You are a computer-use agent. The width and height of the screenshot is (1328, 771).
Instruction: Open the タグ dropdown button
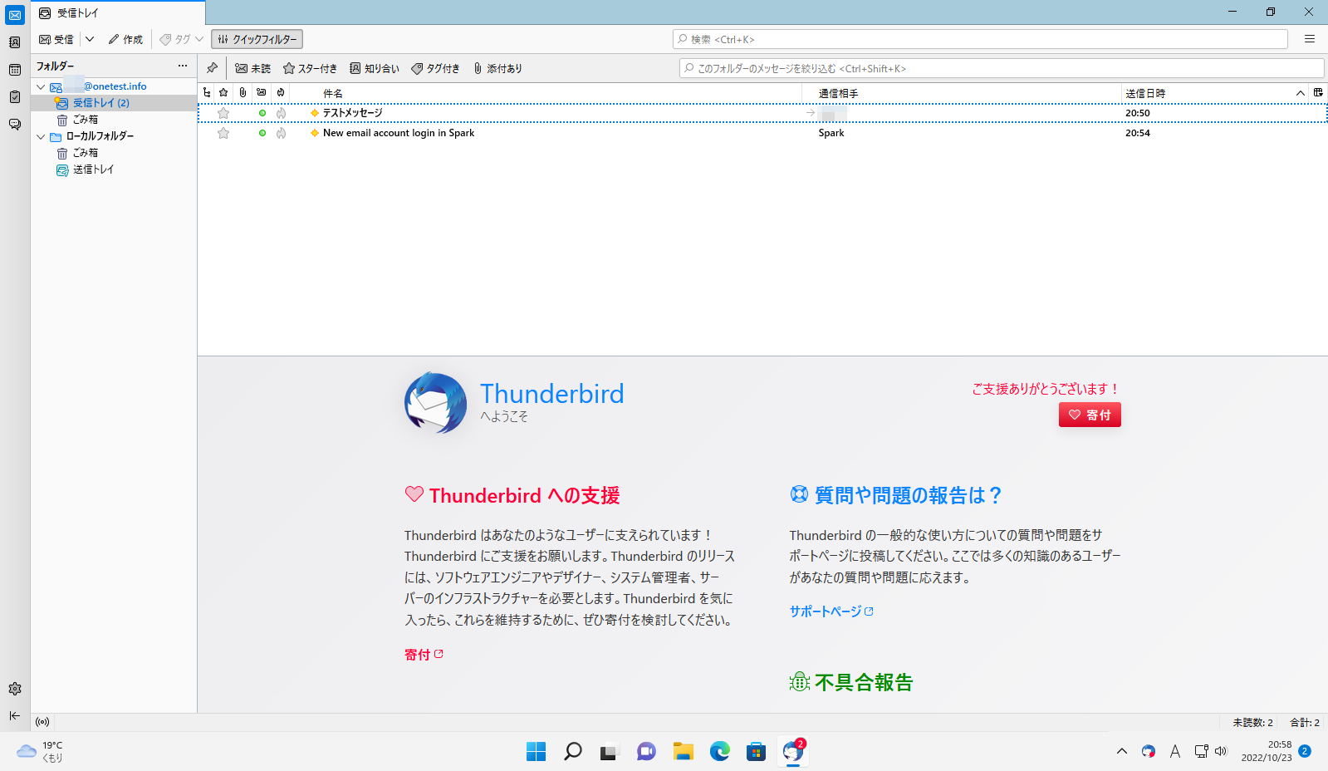182,39
